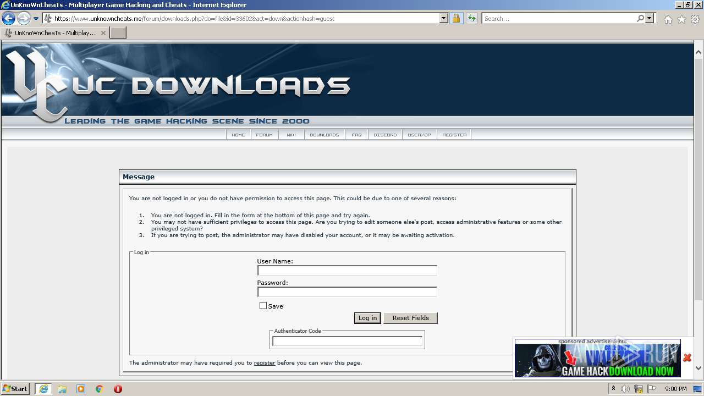This screenshot has height=396, width=704.
Task: Focus the User Name input field
Action: (347, 271)
